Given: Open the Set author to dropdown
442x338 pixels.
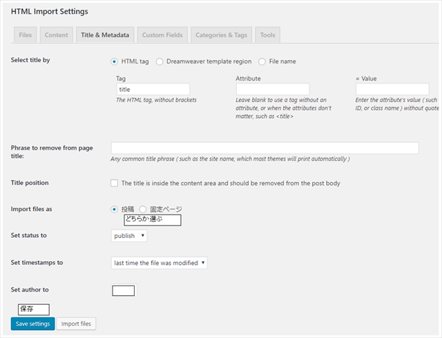Looking at the screenshot, I should (x=124, y=290).
